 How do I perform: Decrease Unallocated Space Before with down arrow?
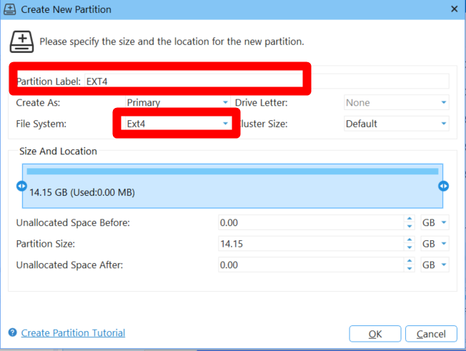(x=410, y=227)
